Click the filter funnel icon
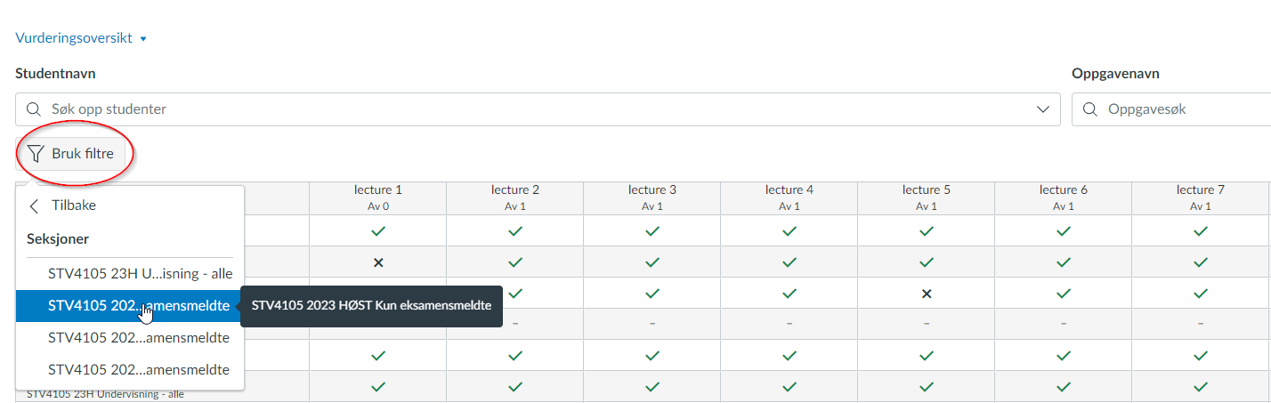 point(35,154)
